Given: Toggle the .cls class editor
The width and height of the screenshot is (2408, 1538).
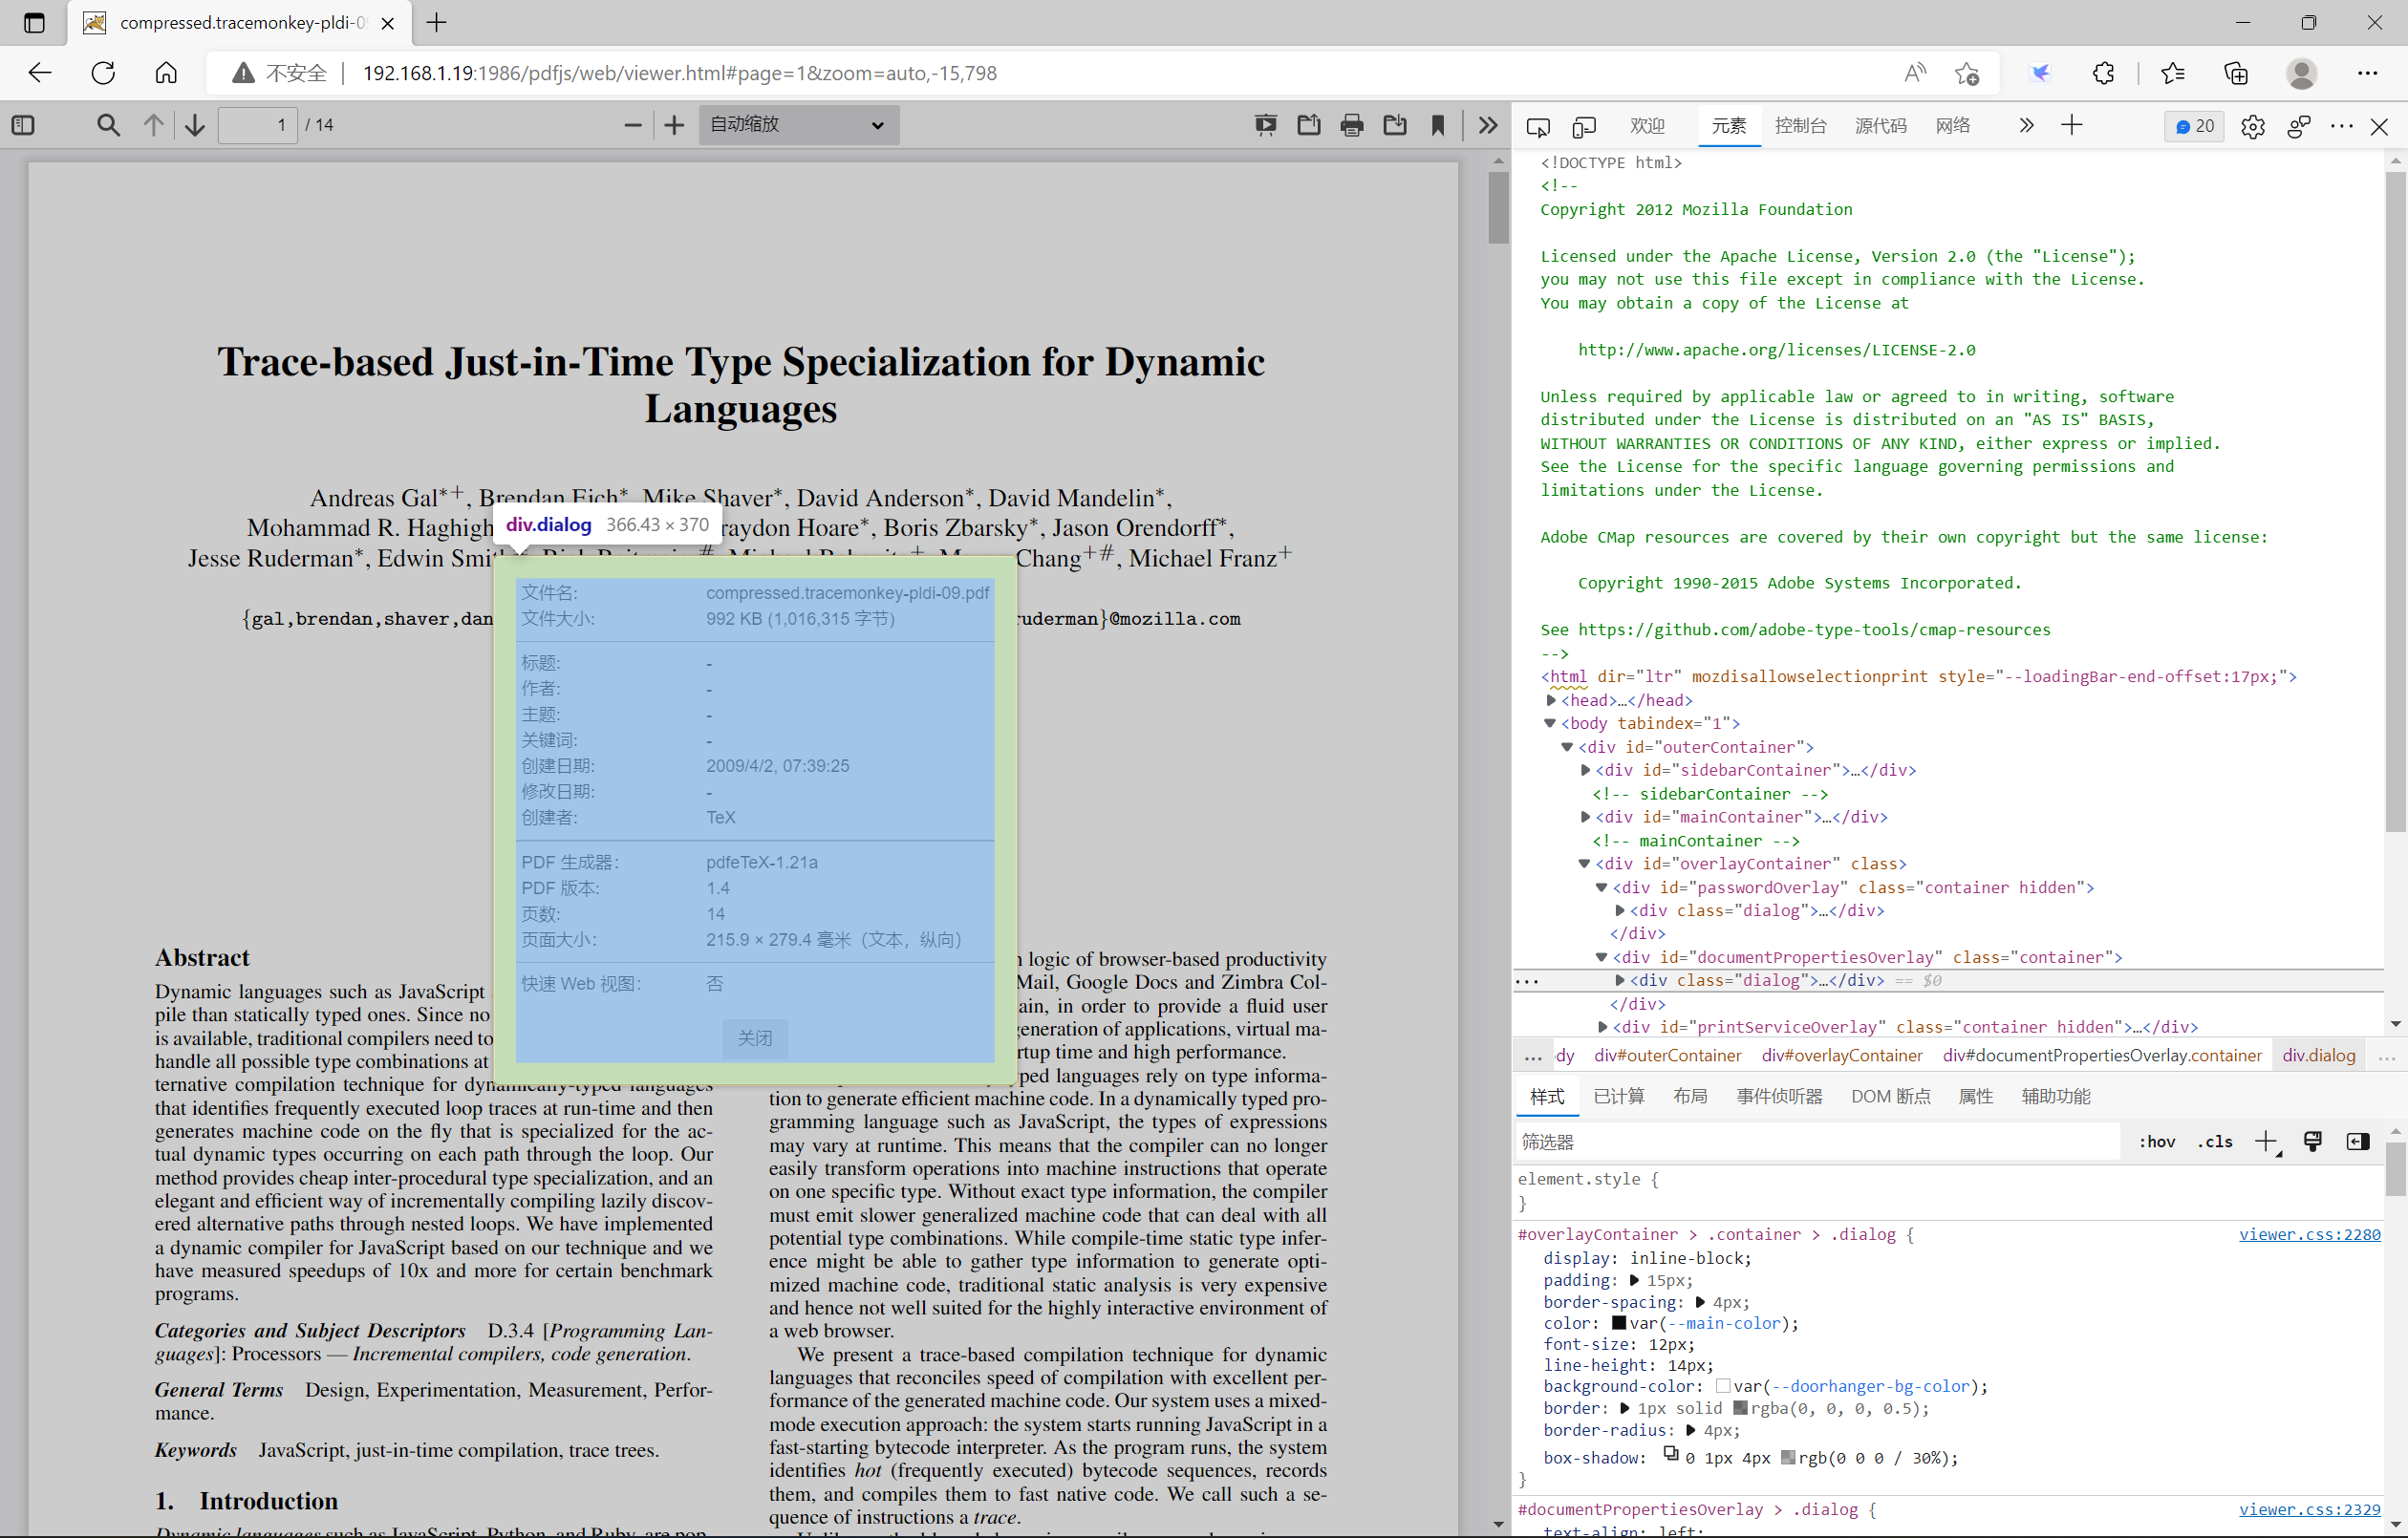Looking at the screenshot, I should (2215, 1141).
